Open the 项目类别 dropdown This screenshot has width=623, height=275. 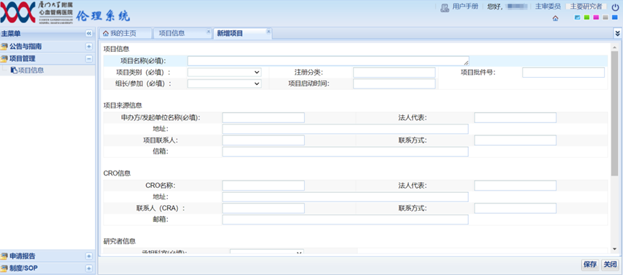225,72
